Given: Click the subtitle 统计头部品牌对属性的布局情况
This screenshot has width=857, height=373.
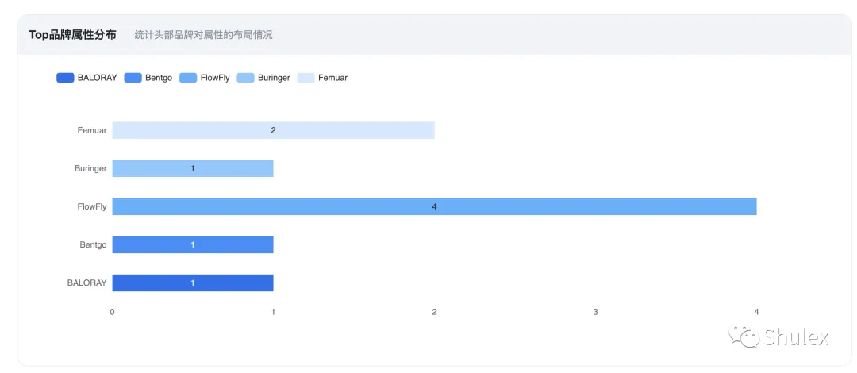Looking at the screenshot, I should pos(204,35).
